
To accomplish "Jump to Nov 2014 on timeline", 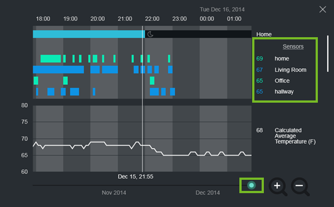I will pyautogui.click(x=114, y=193).
